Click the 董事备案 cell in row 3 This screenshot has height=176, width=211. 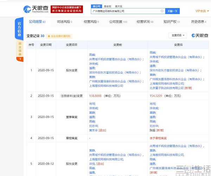coord(72,117)
